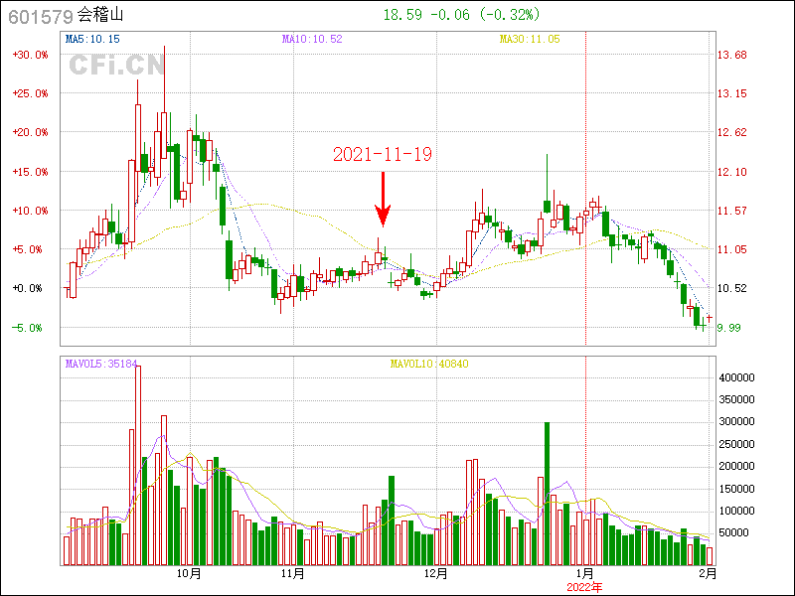Click the MAVOL10:40640 volume label

point(429,364)
